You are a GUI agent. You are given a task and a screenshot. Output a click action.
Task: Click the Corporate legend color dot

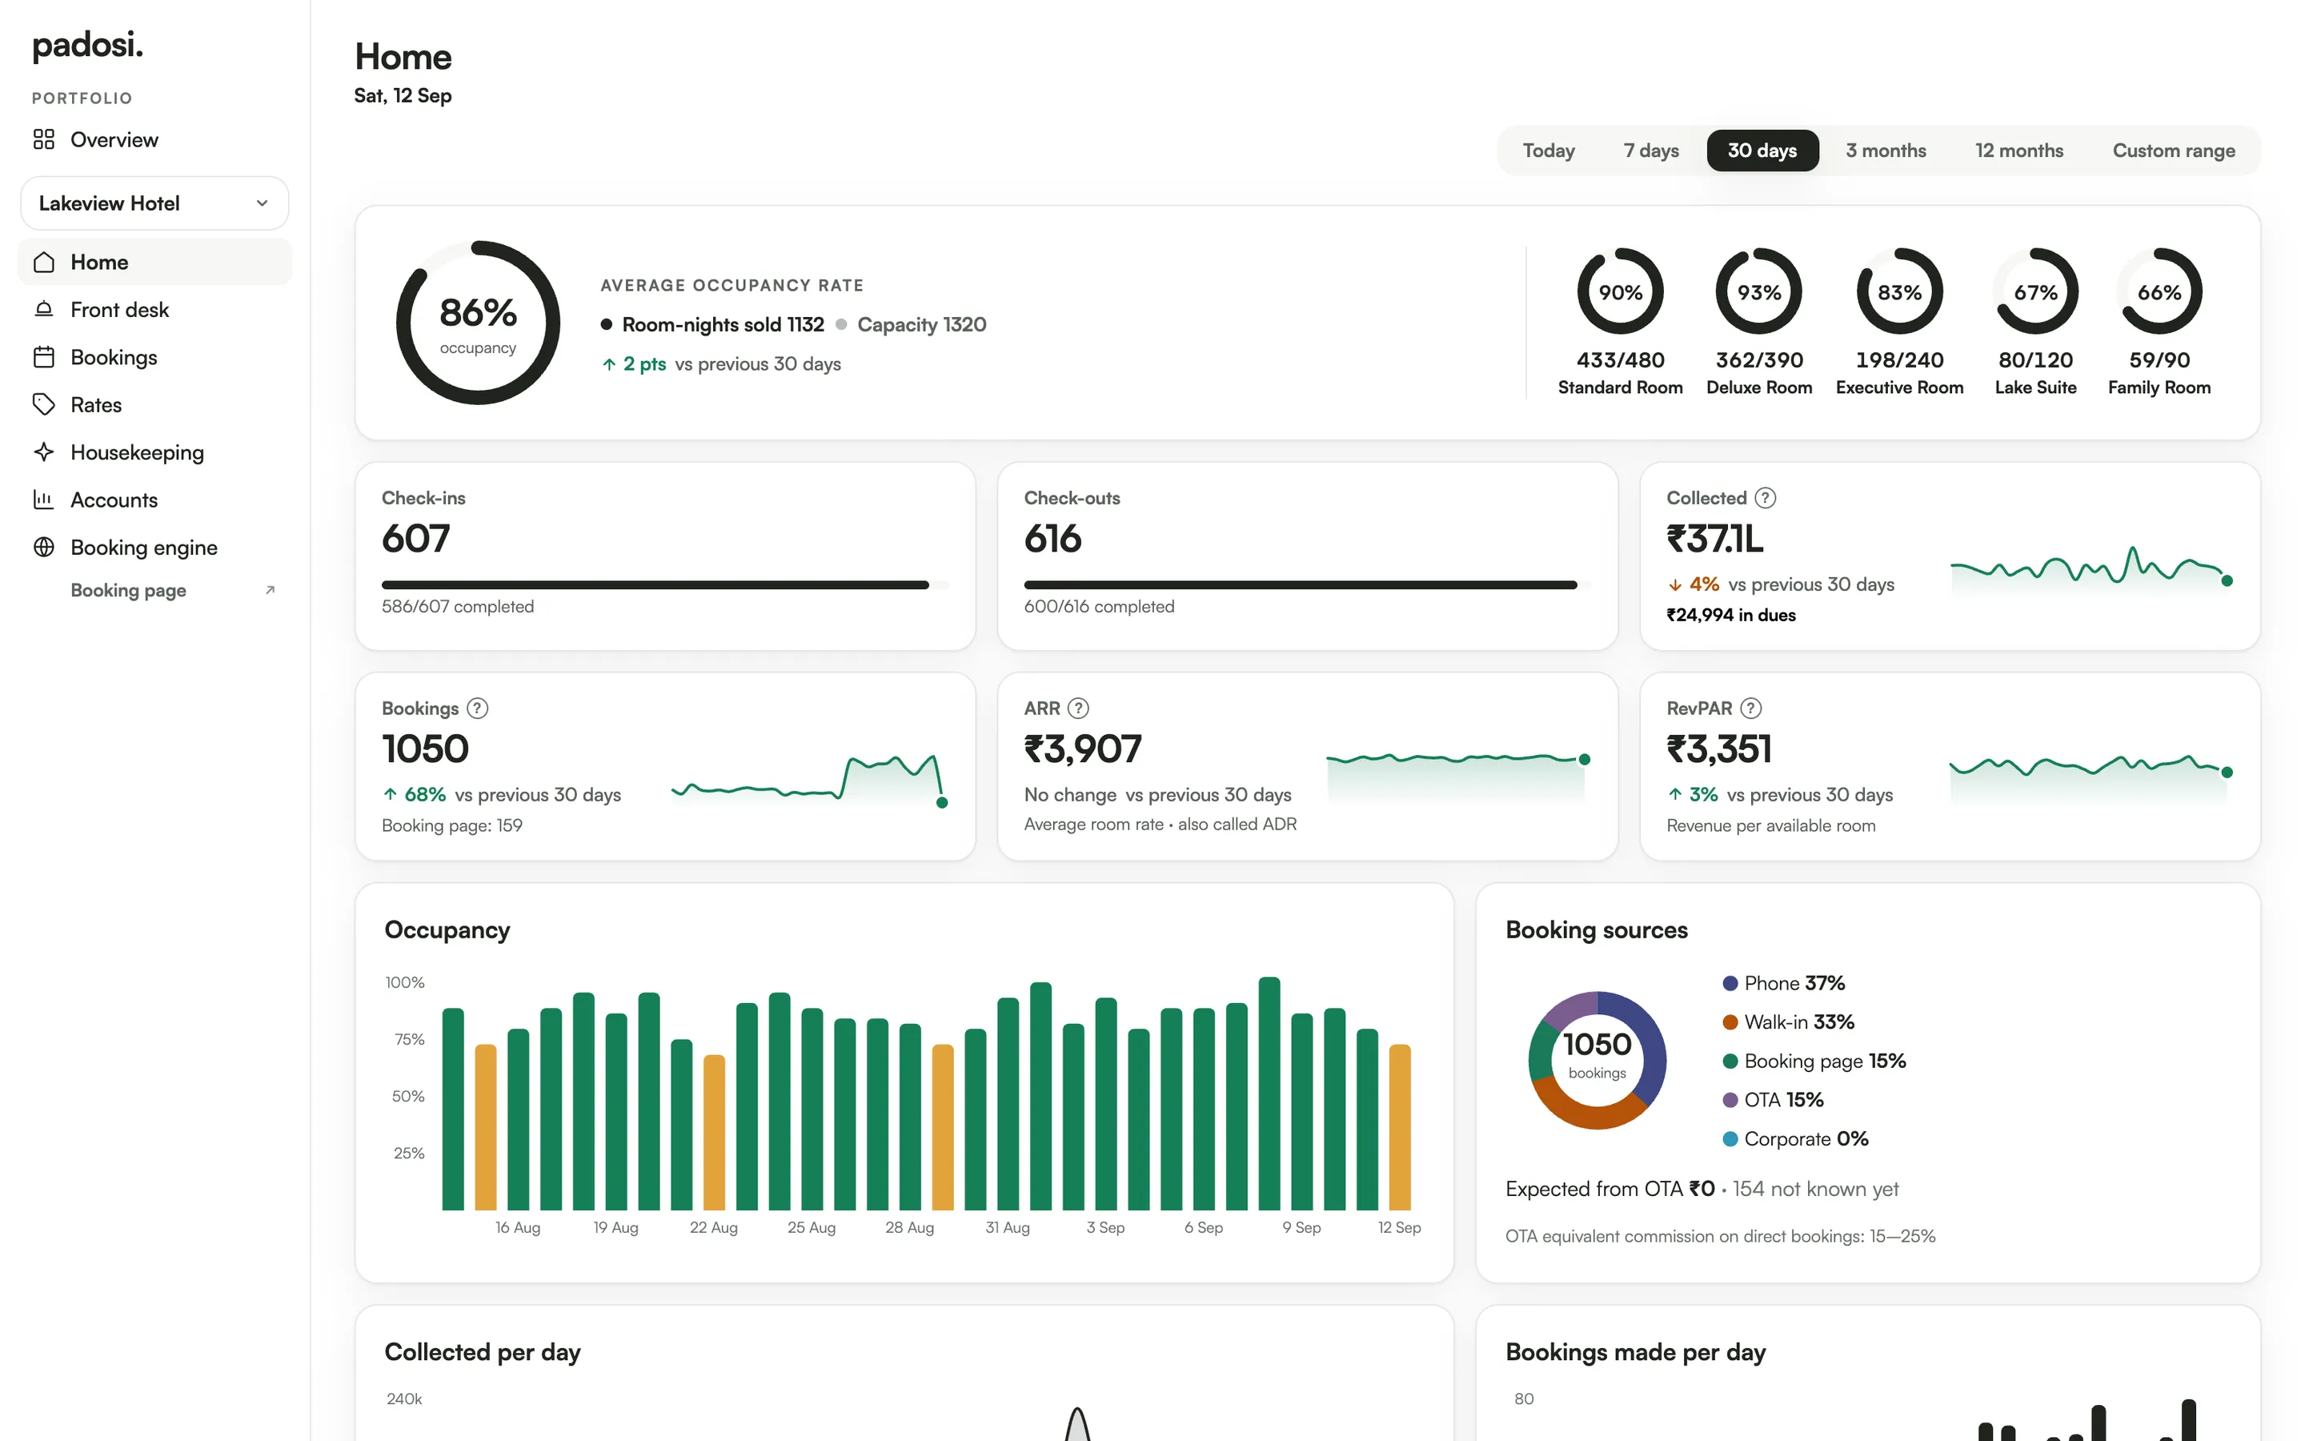coord(1730,1140)
